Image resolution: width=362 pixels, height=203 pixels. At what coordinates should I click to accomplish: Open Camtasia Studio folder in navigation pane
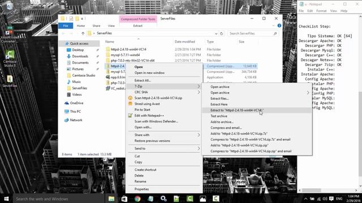(83, 76)
